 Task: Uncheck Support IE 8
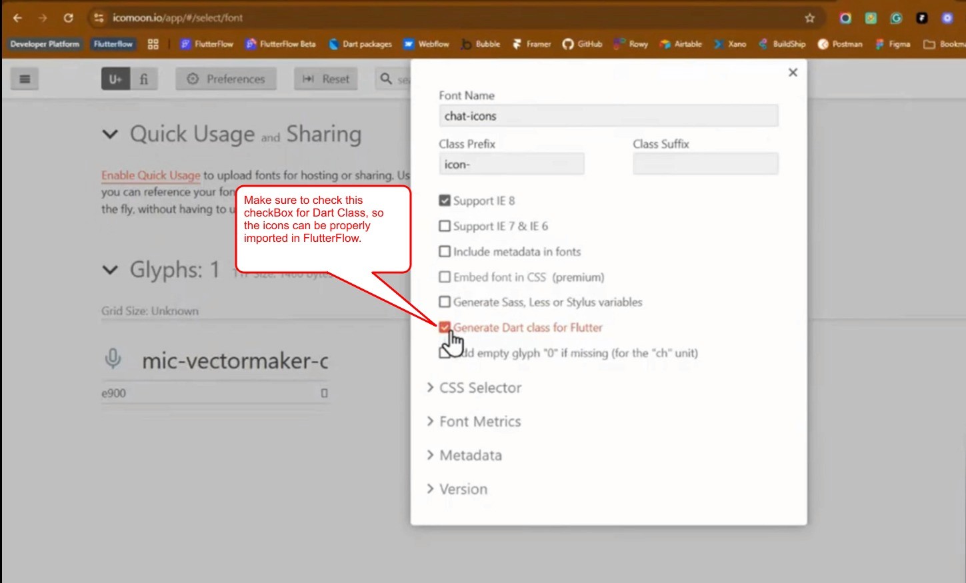tap(445, 201)
